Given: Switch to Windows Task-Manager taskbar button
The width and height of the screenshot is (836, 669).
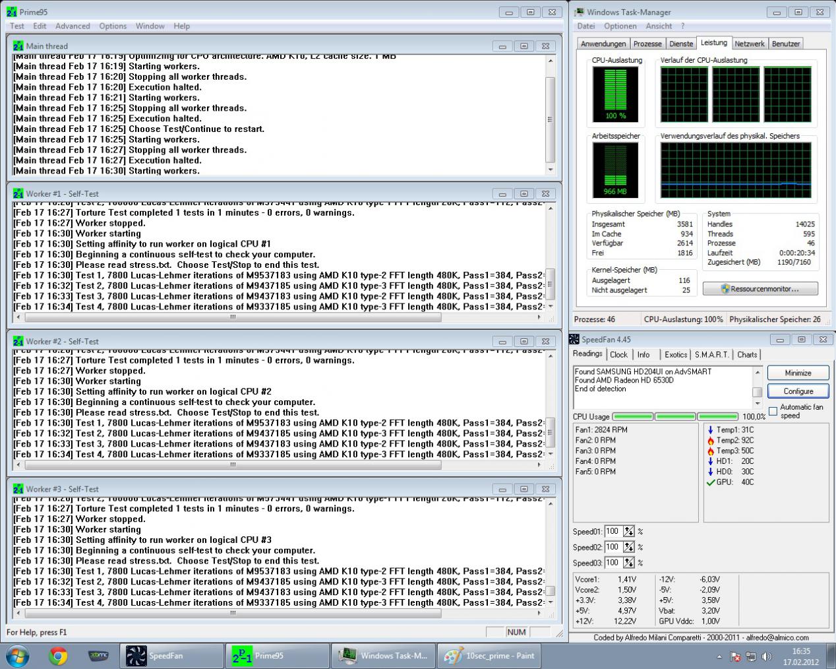Looking at the screenshot, I should tap(383, 656).
